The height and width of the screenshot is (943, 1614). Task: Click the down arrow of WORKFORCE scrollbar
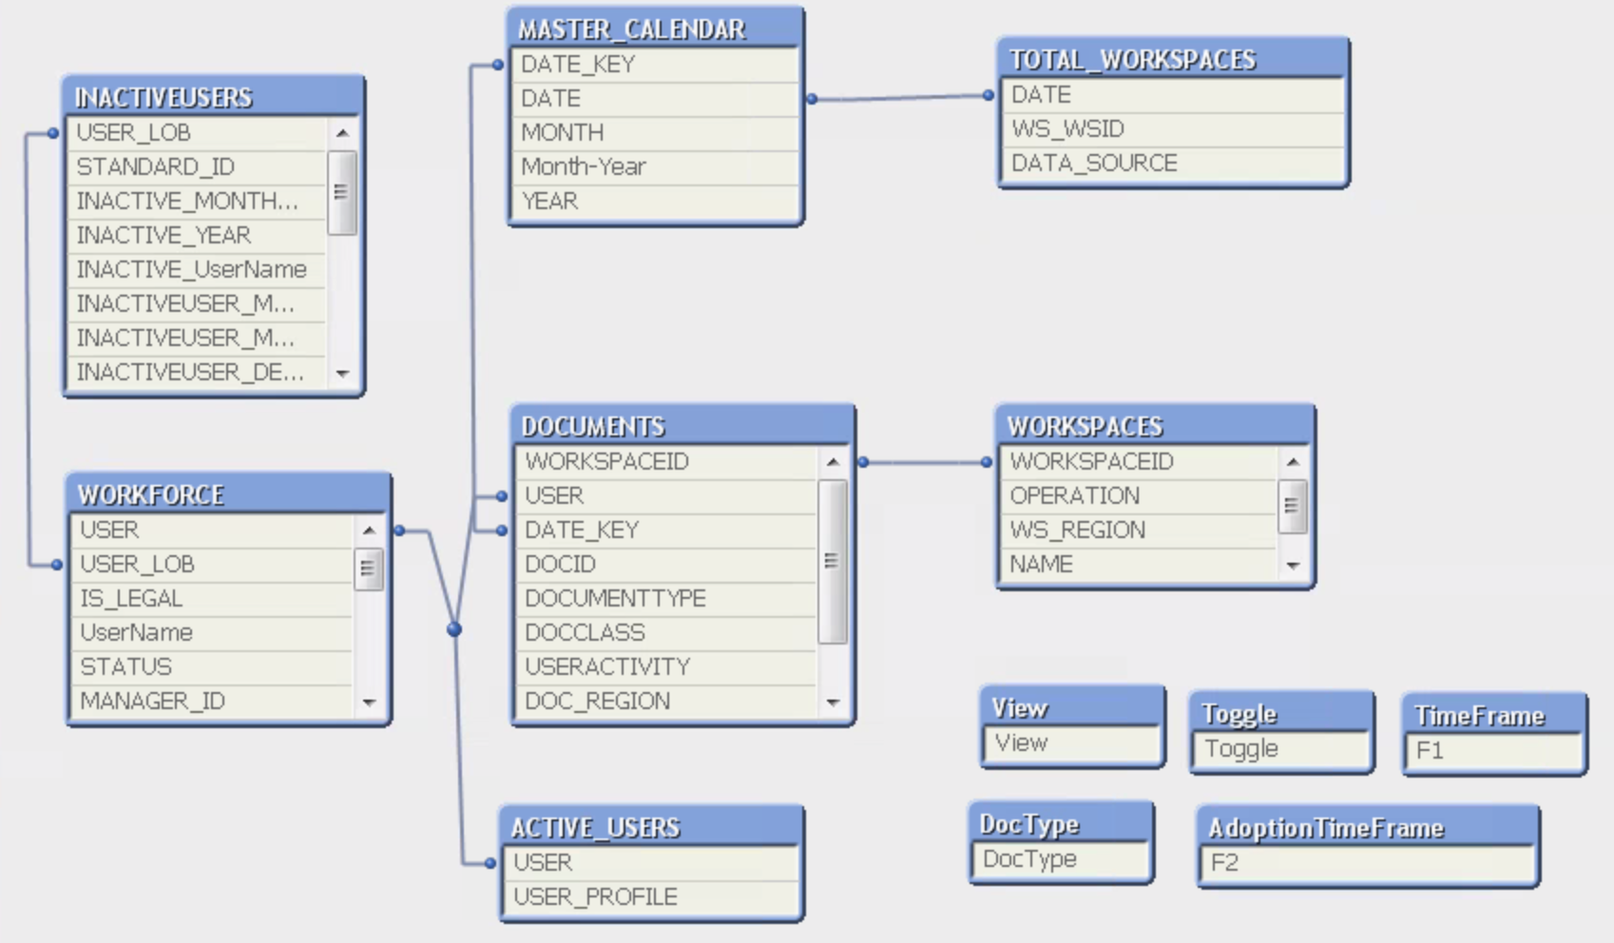tap(369, 702)
